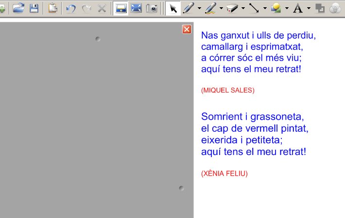Select the Shapes tool
Screen dimensions: 345x218
click(276, 8)
